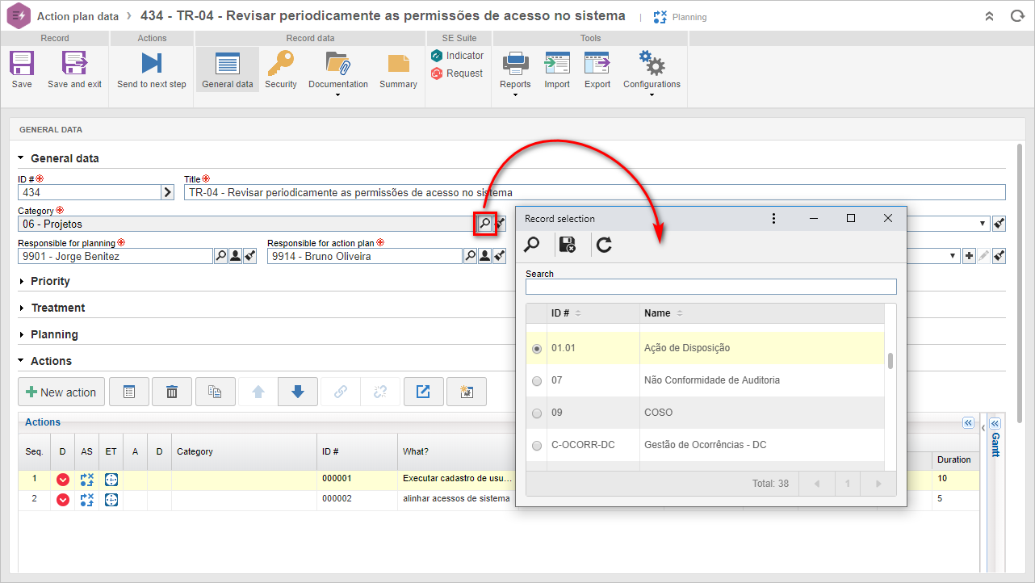Click the plus icon beside the right dropdown
Viewport: 1035px width, 583px height.
pos(969,256)
